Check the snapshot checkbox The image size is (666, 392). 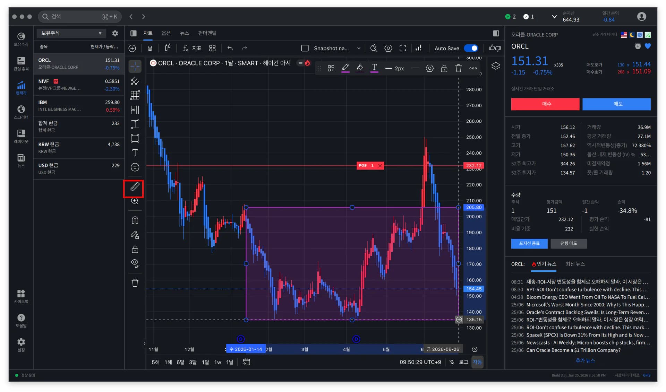305,48
